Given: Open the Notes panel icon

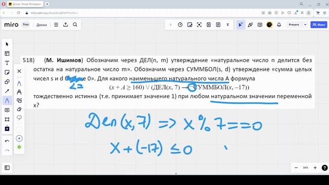Looking at the screenshot, I should click(218, 25).
